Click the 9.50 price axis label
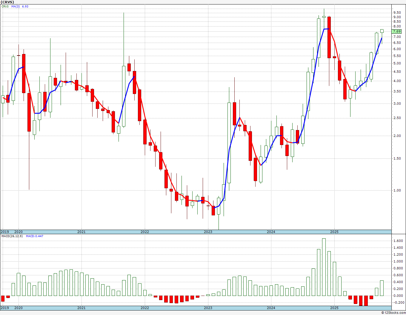Image resolution: width=406 pixels, height=315 pixels. 397,13
